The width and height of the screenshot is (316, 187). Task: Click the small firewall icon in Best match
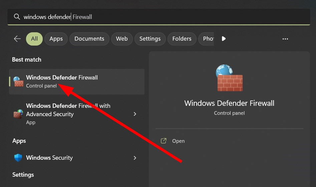point(18,82)
